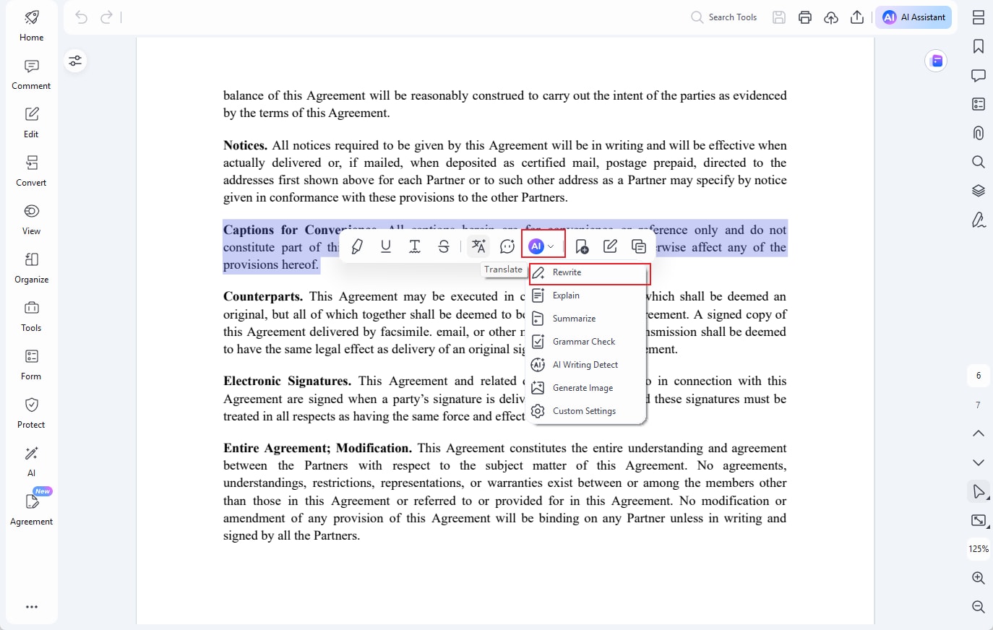
Task: Copy the selected text
Action: coord(639,246)
